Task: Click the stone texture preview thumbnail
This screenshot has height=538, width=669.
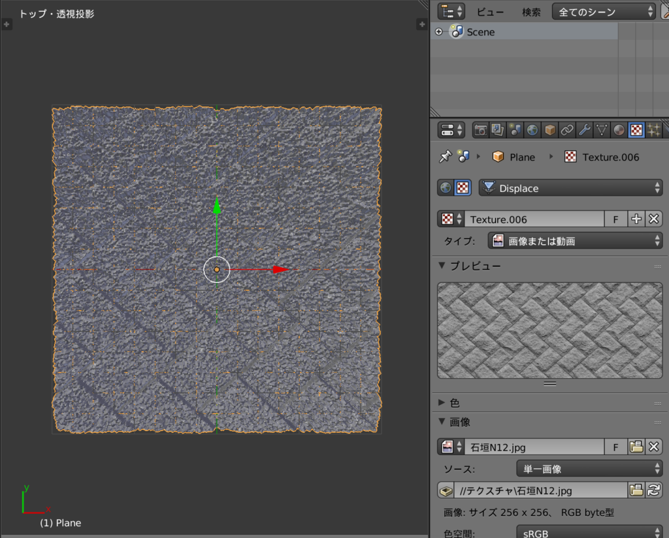Action: (549, 330)
